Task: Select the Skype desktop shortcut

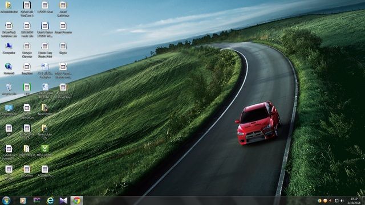Action: tap(63, 48)
